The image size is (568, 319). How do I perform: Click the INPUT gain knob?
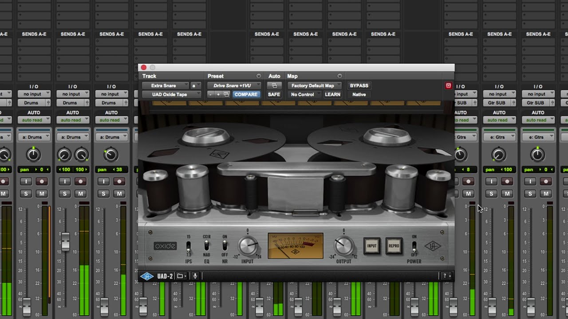click(x=247, y=245)
